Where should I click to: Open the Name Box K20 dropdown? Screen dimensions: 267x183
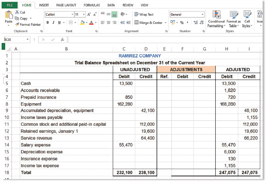[x=27, y=39]
